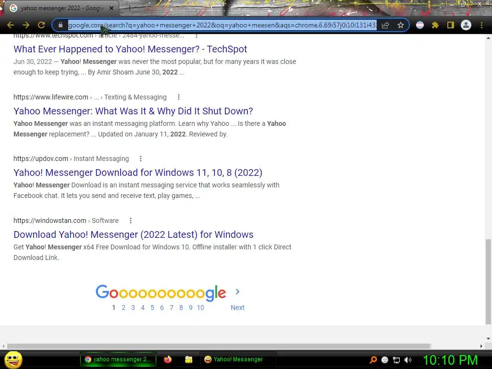
Task: Go to results page 4
Action: tap(142, 307)
